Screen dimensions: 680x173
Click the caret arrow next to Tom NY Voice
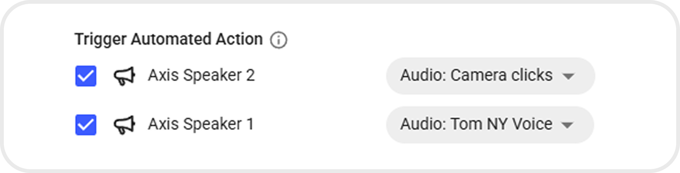click(x=567, y=125)
